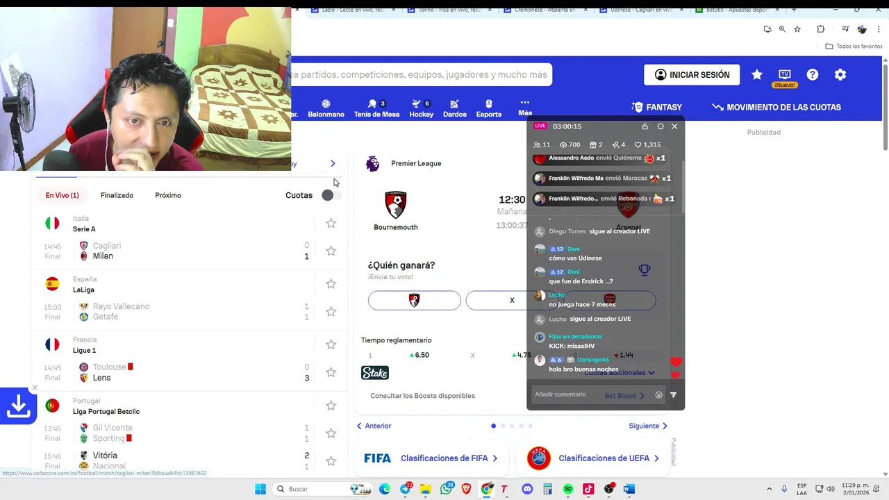Vote for Bournemouth to win
This screenshot has height=500, width=889.
pyautogui.click(x=415, y=300)
